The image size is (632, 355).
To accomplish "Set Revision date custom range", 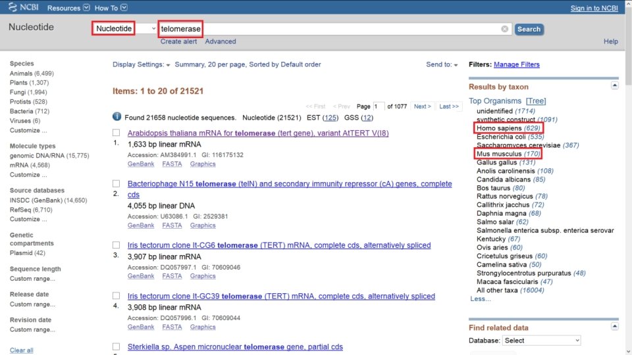I will click(32, 329).
